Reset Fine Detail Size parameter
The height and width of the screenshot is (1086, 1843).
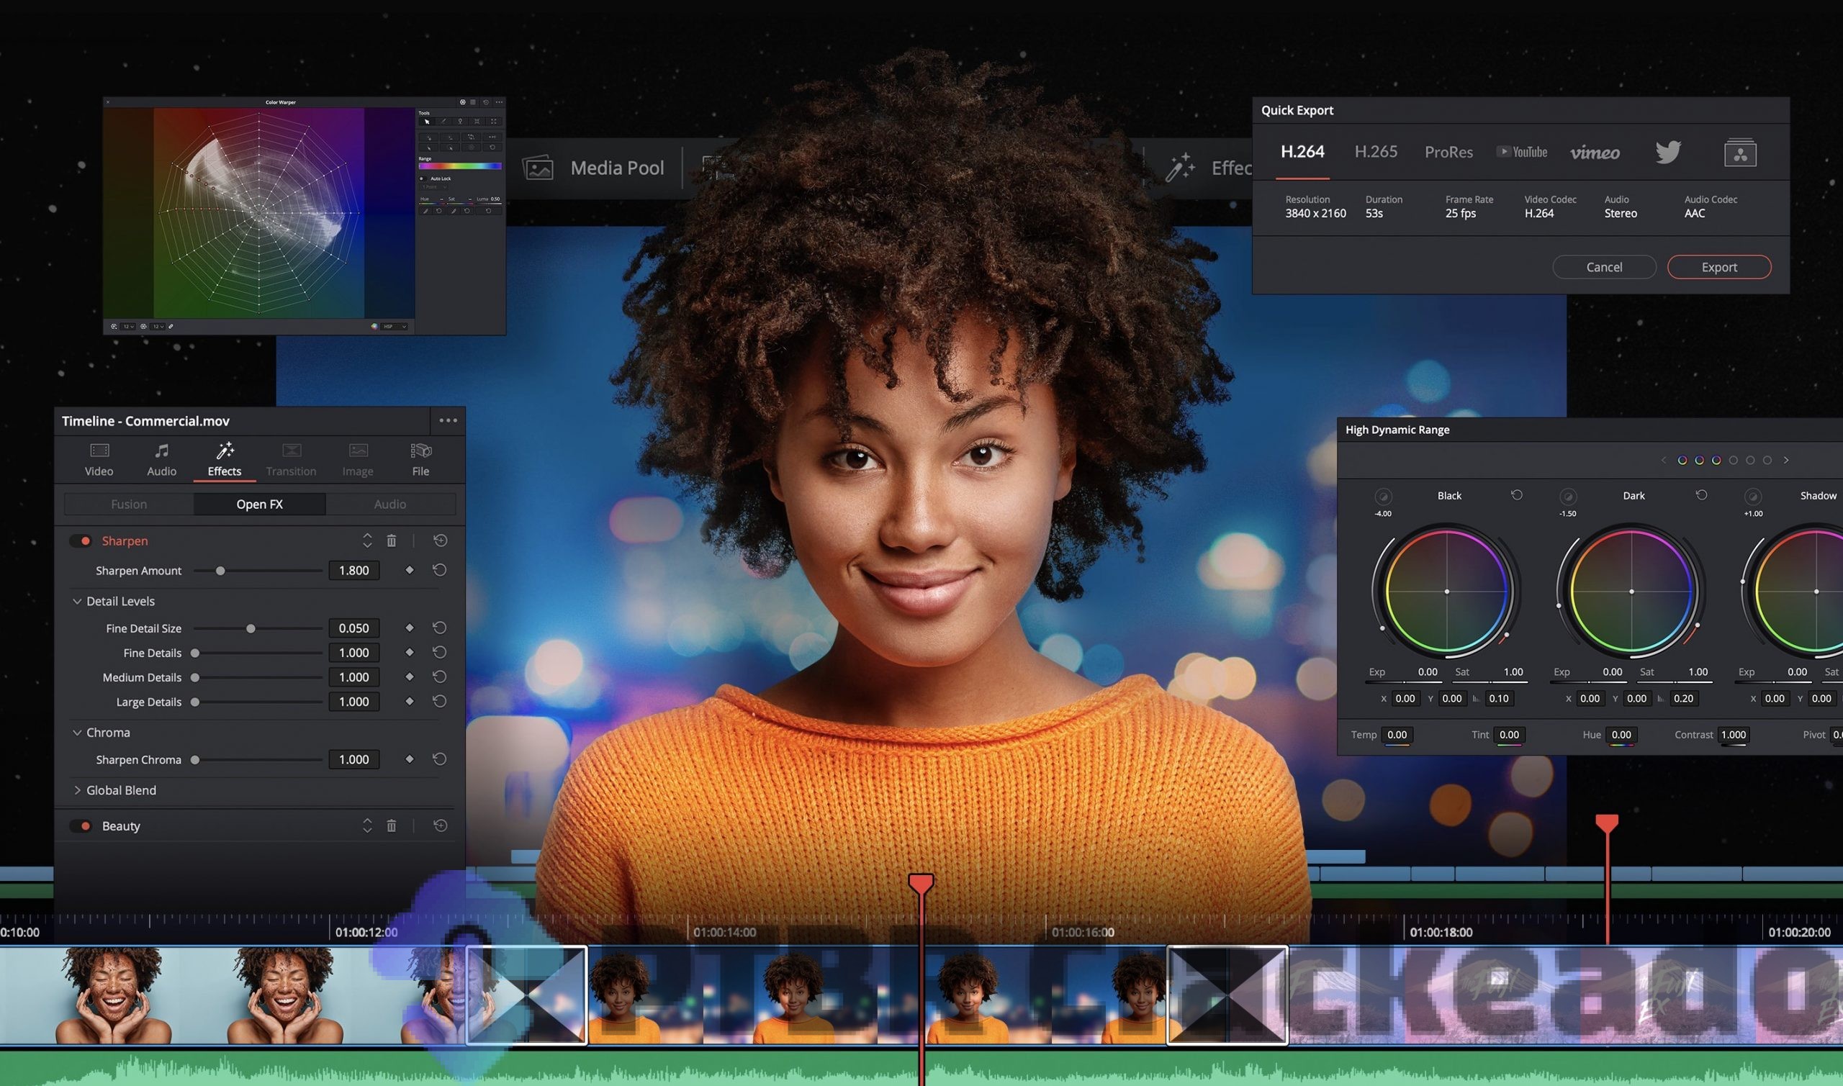(x=440, y=628)
